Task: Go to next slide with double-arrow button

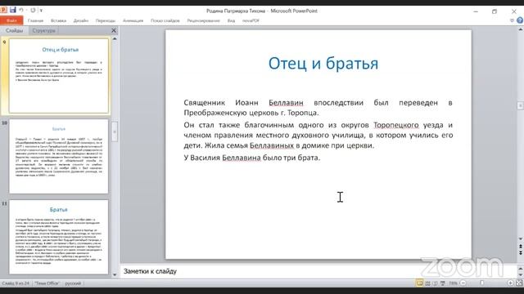Action: click(x=521, y=253)
